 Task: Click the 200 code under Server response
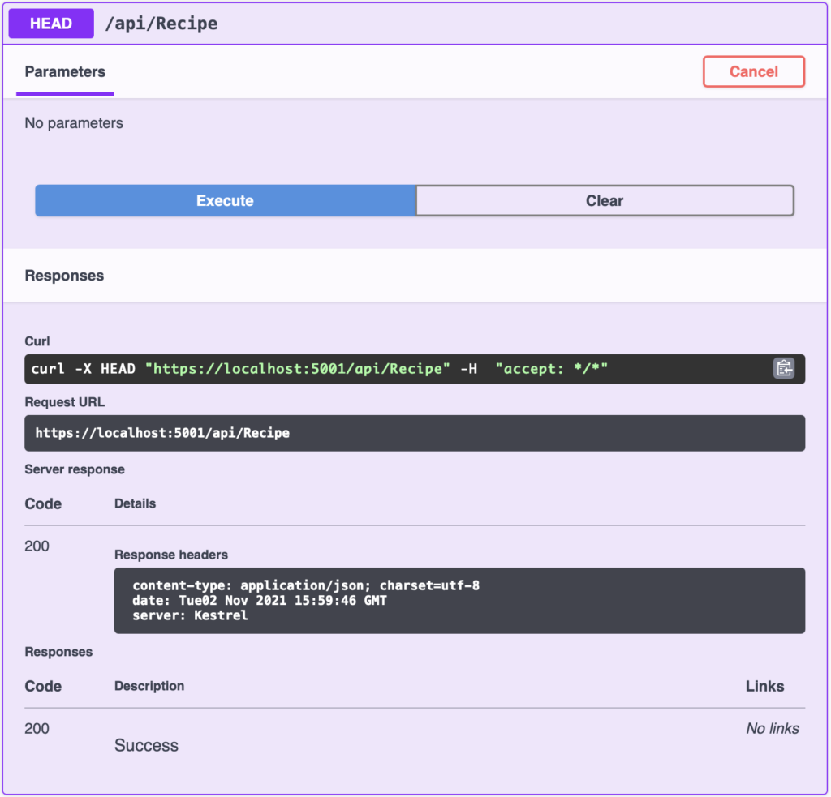36,546
